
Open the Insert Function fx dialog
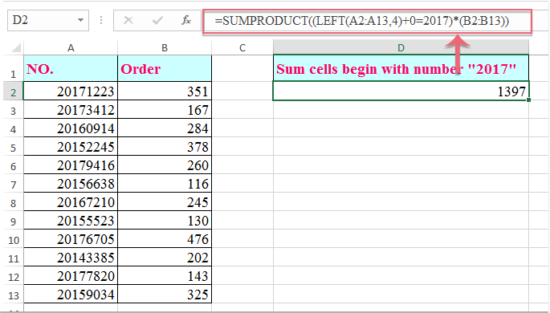tap(186, 21)
